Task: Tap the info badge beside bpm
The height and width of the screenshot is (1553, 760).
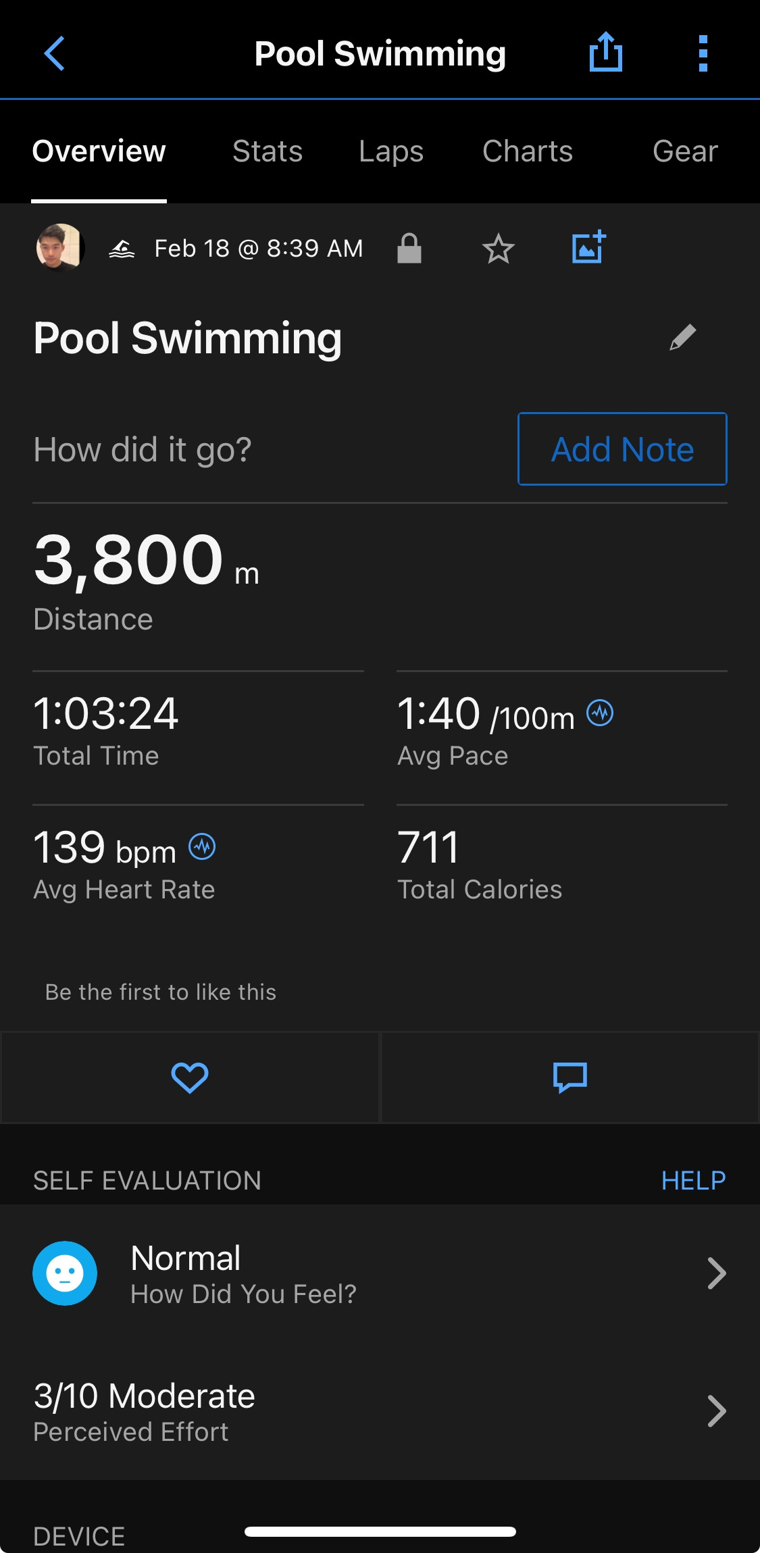Action: click(202, 846)
